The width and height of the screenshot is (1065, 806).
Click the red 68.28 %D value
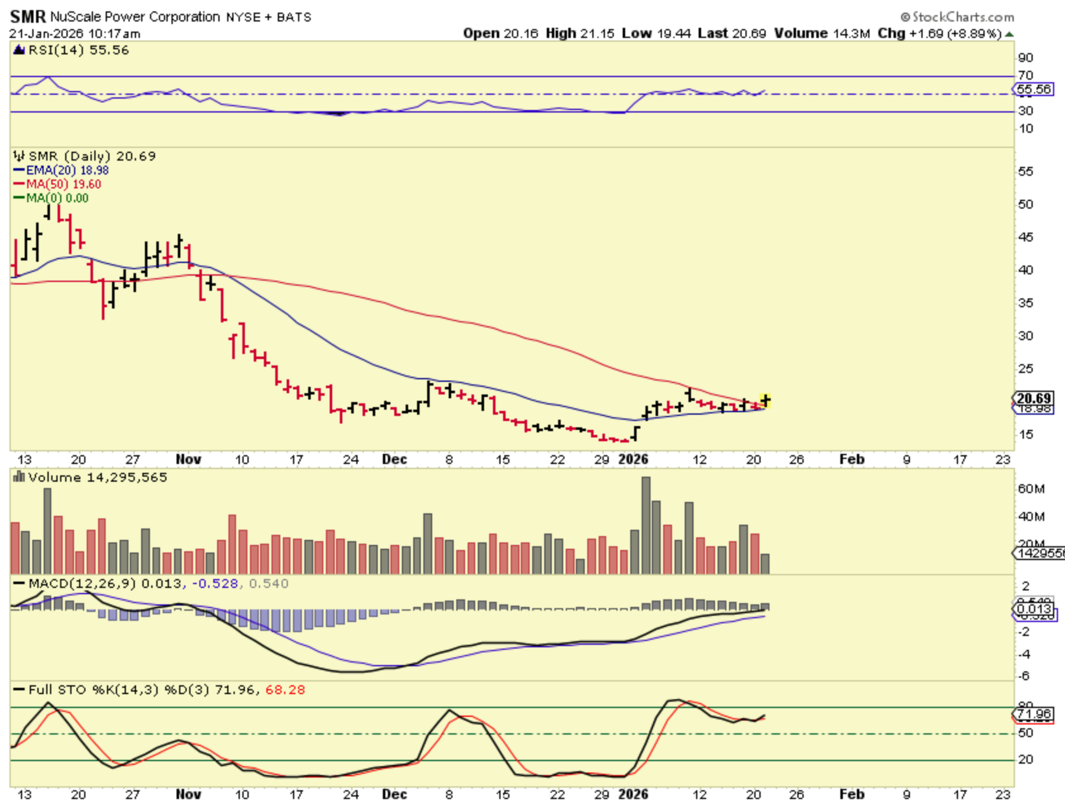285,690
